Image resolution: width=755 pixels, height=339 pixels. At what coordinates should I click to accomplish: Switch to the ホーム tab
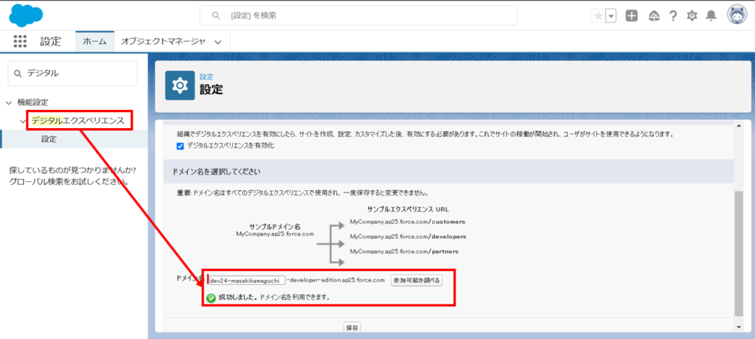pyautogui.click(x=94, y=41)
